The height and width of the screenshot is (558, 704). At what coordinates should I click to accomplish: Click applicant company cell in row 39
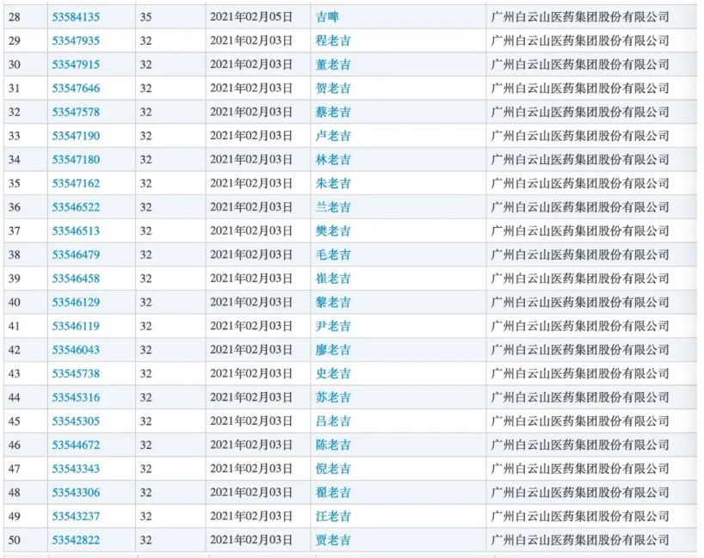(592, 279)
